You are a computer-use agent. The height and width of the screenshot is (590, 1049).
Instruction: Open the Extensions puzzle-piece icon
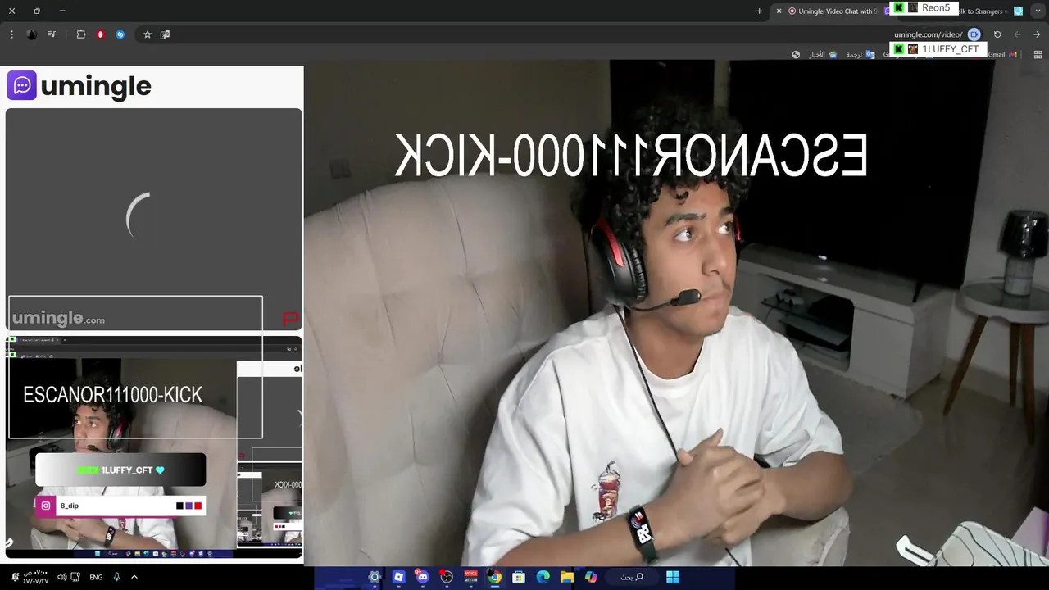(81, 34)
